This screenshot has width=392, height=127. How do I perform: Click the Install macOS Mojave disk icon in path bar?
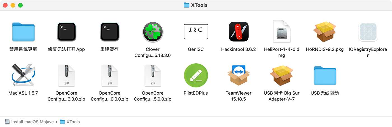pos(7,122)
